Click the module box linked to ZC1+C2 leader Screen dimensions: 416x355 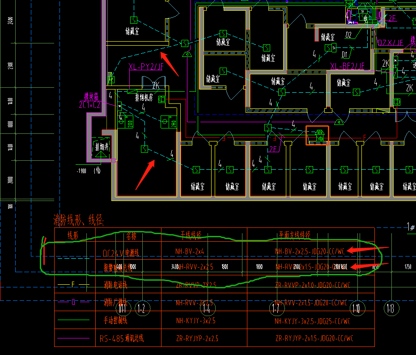point(119,106)
